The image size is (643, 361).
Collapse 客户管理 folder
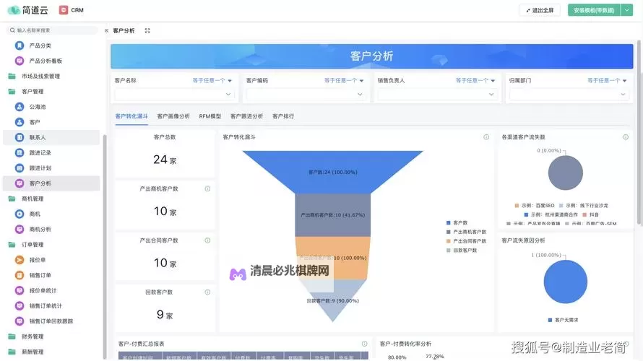coord(27,92)
